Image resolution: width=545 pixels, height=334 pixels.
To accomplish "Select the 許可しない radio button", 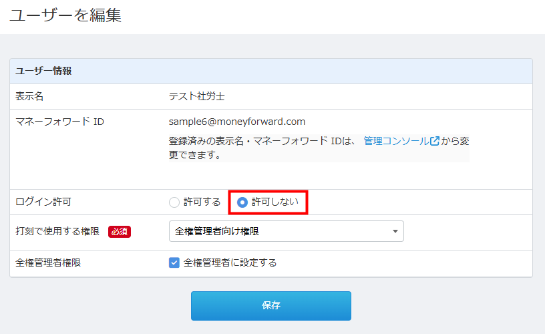I will coord(242,202).
